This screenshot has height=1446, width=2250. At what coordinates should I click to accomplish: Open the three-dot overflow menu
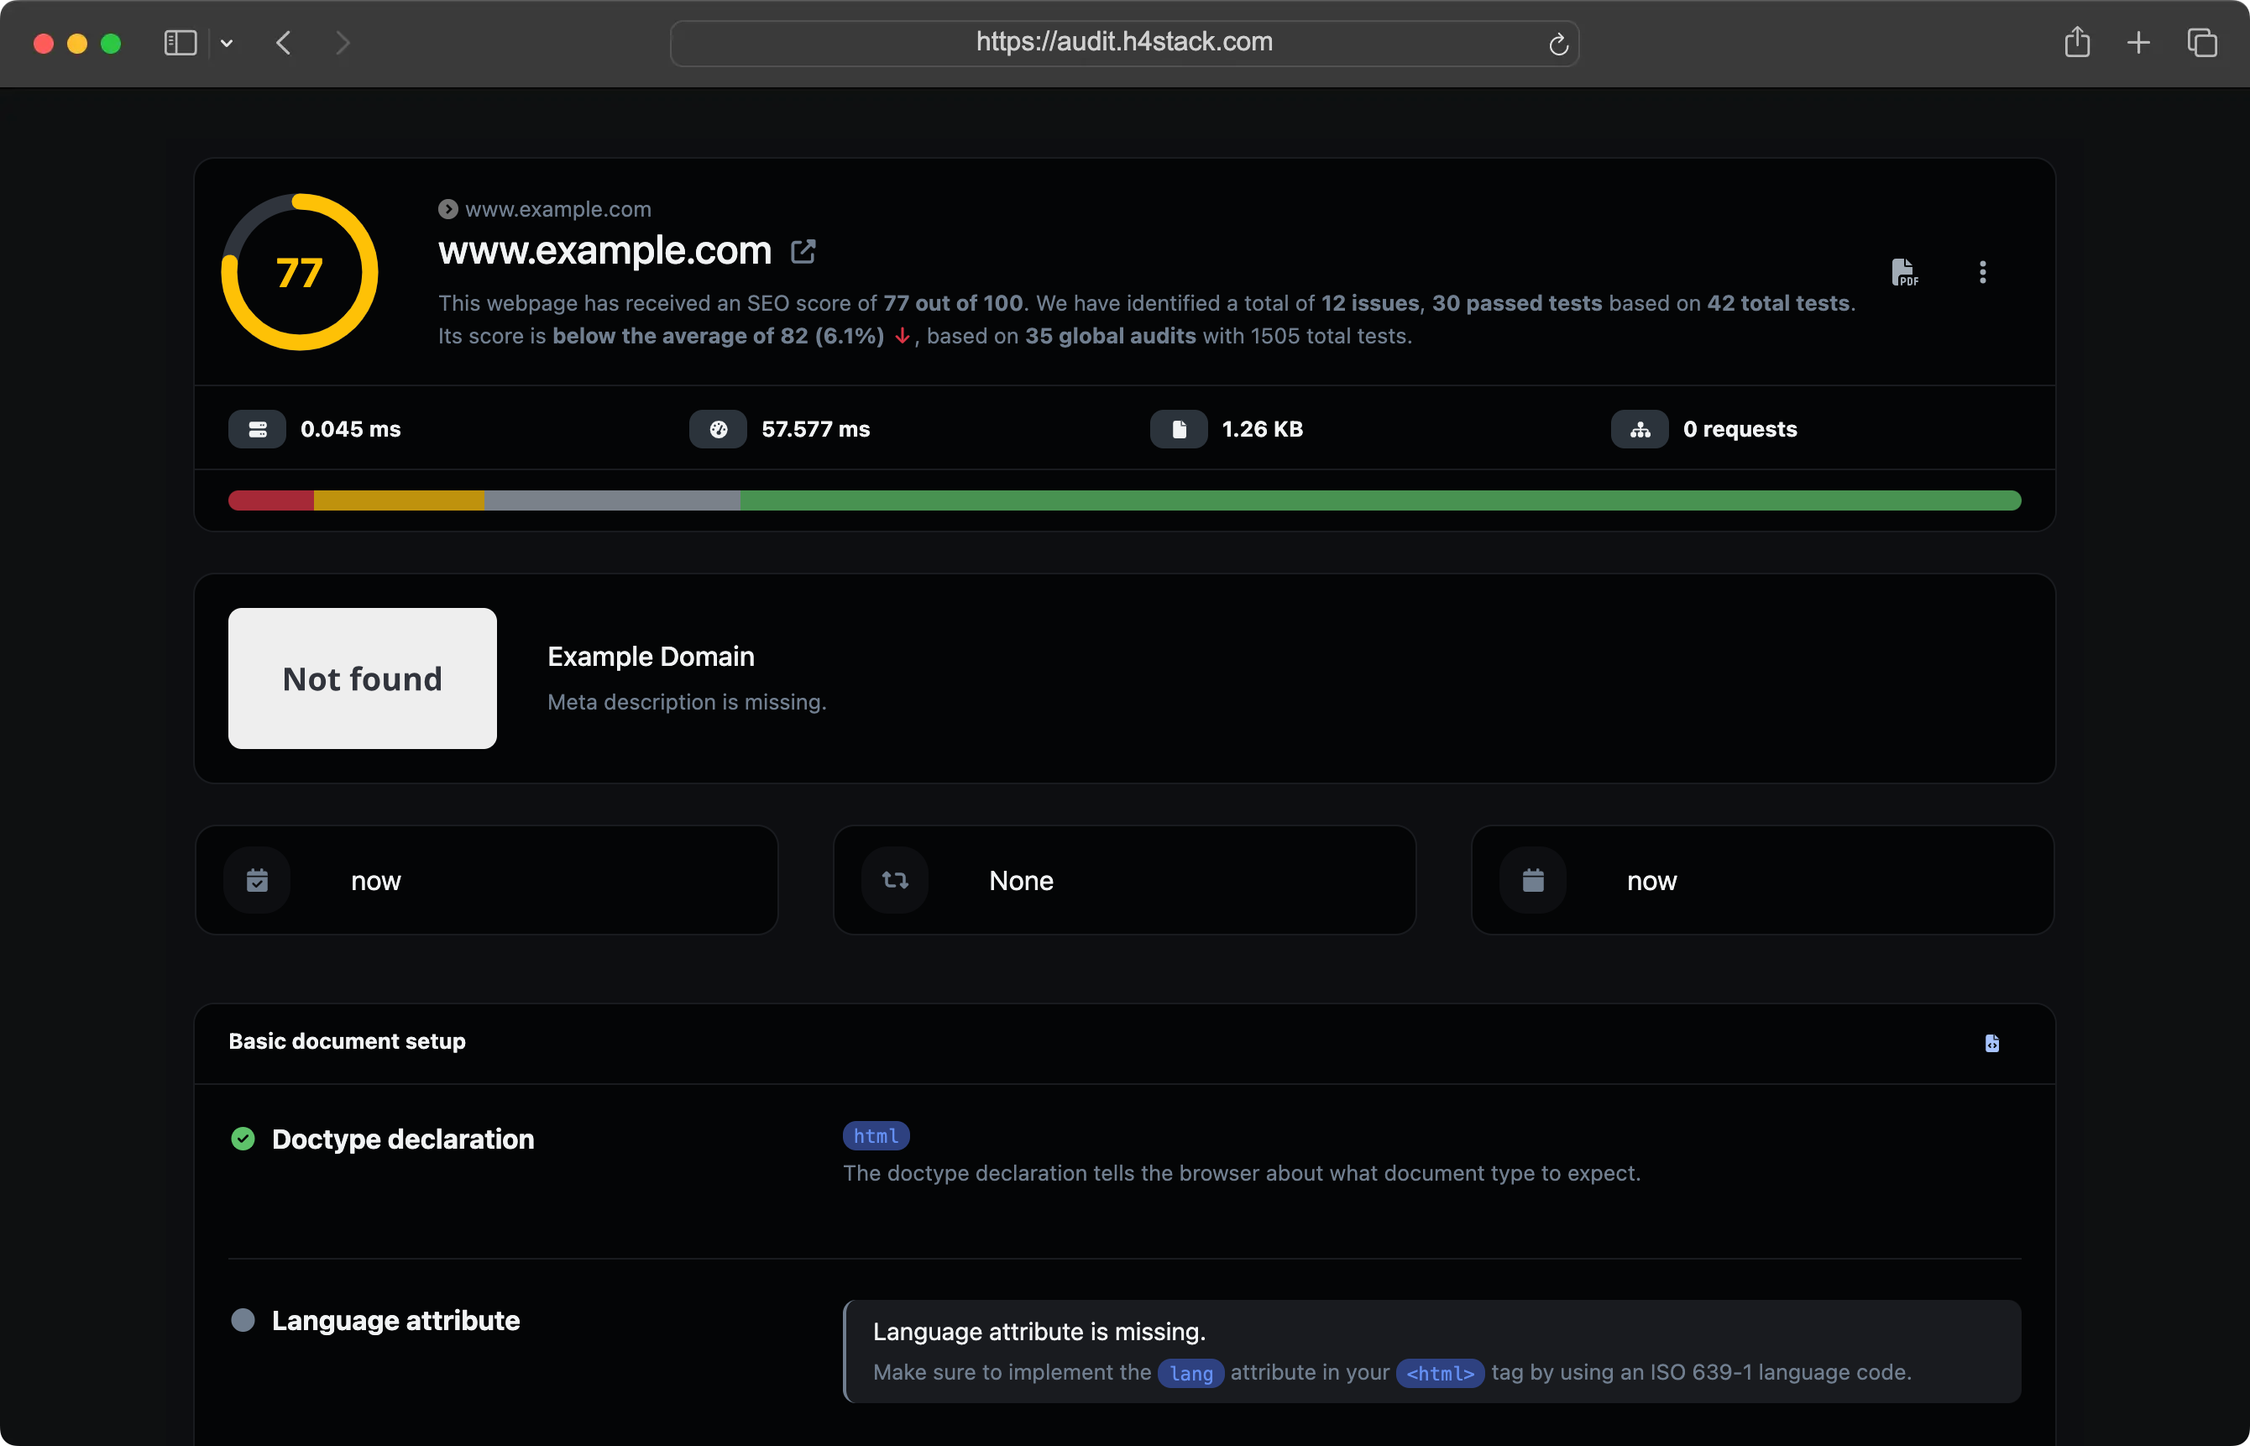(x=1982, y=271)
